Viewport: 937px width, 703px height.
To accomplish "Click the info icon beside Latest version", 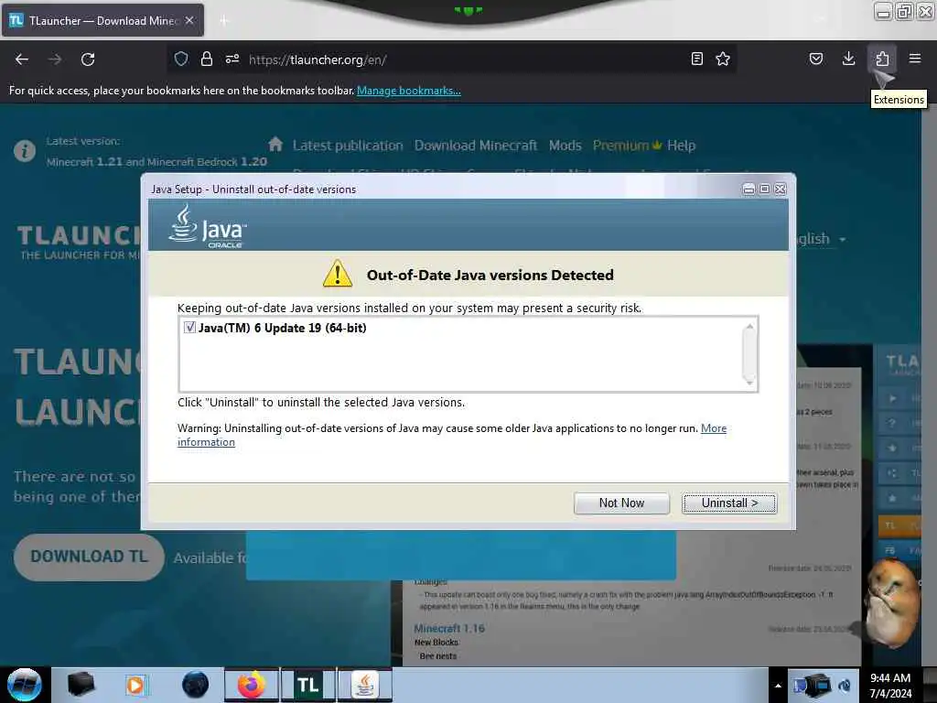I will 25,151.
